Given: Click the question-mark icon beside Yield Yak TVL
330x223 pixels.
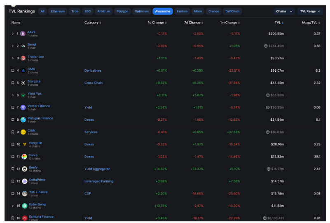Looking at the screenshot, I should (x=268, y=95).
